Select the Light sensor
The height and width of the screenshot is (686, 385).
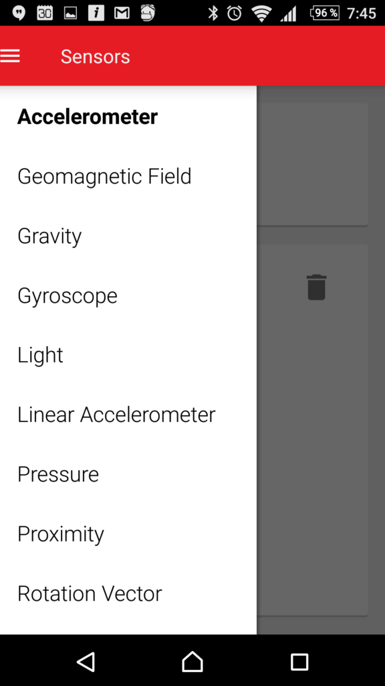point(128,355)
